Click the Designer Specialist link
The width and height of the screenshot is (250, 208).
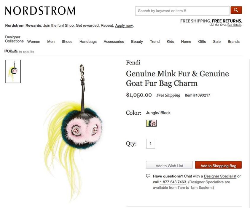click(x=220, y=176)
